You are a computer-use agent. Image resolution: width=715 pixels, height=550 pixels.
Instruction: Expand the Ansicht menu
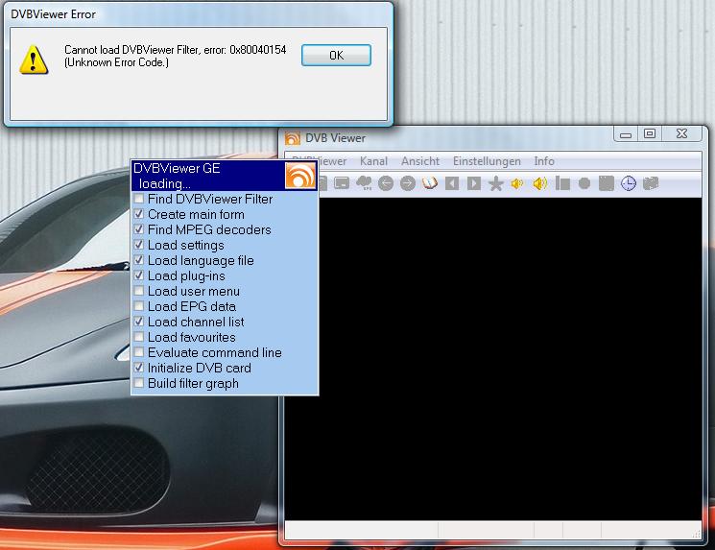[x=420, y=161]
